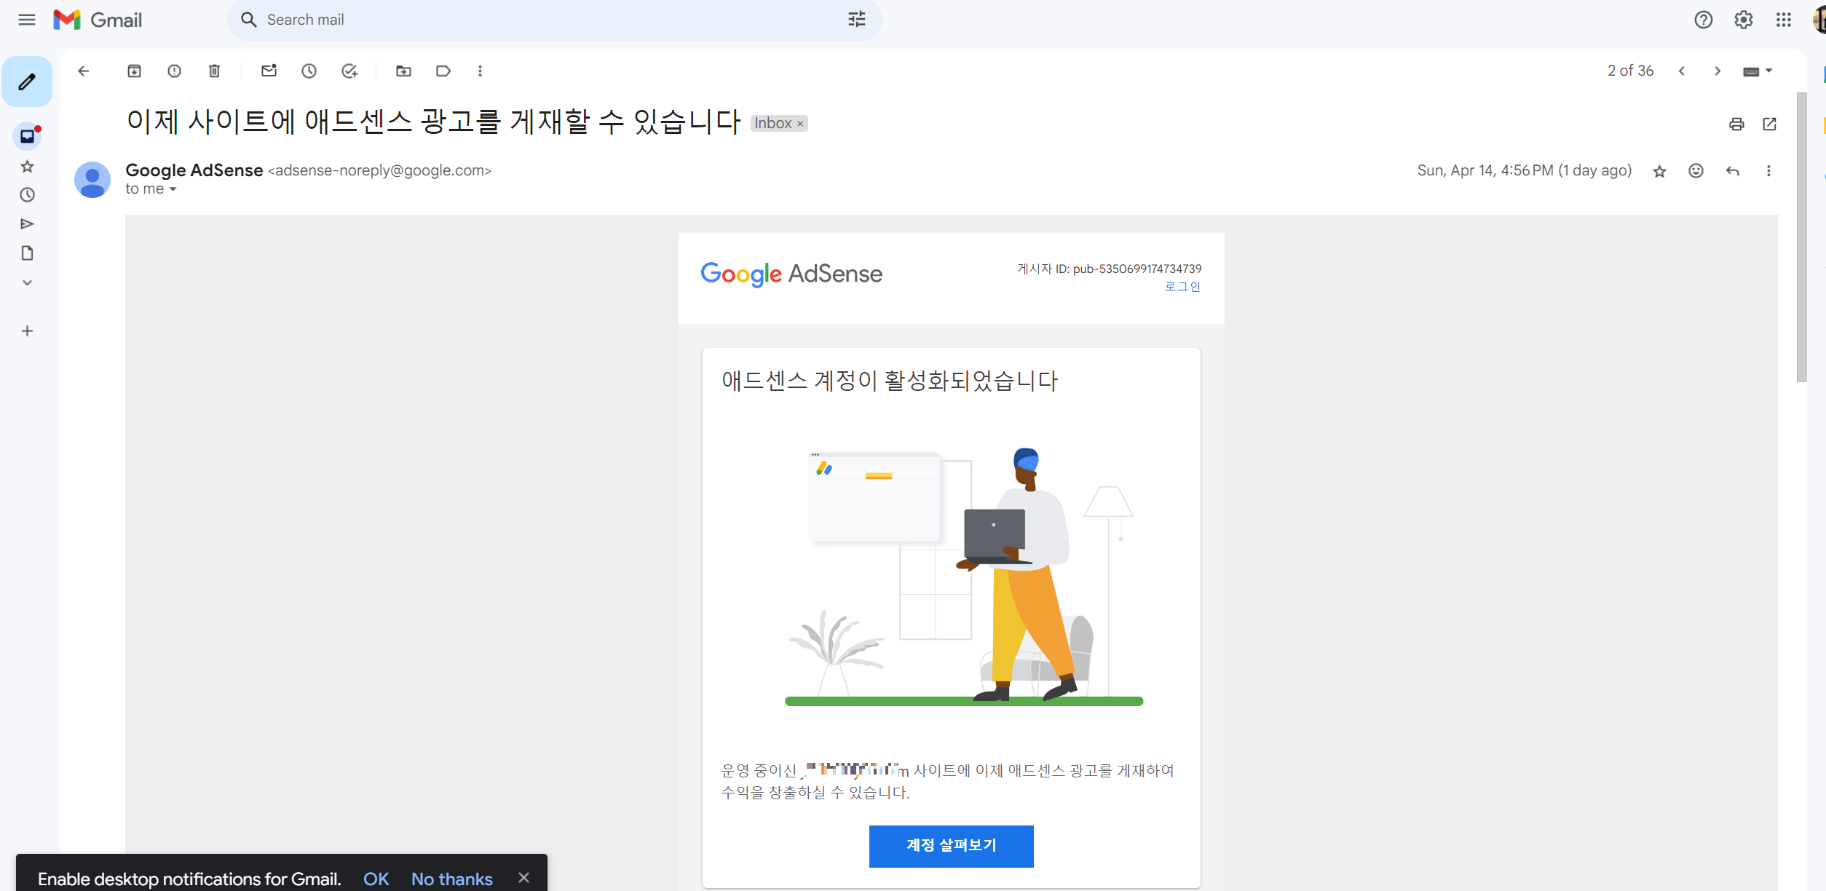
Task: Delete the email with trash icon
Action: point(214,71)
